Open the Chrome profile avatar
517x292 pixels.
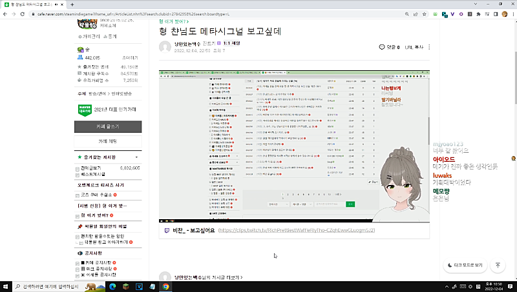click(505, 14)
